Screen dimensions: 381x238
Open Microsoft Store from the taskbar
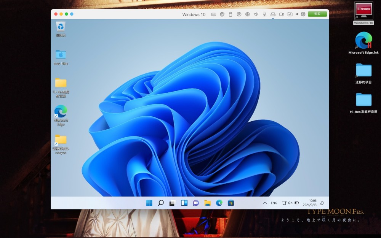coord(231,203)
